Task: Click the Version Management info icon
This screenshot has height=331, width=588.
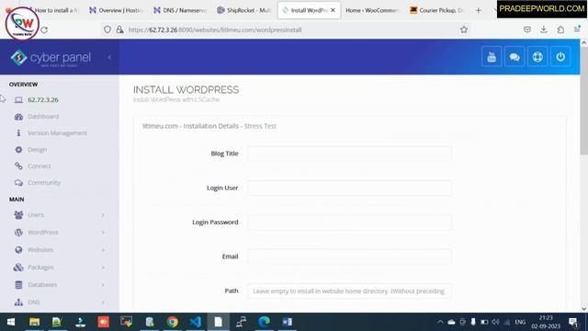Action: (18, 132)
